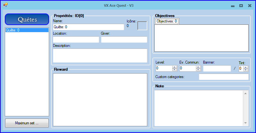Click the Note scrollbar up arrow
256x133 pixels.
pos(245,93)
